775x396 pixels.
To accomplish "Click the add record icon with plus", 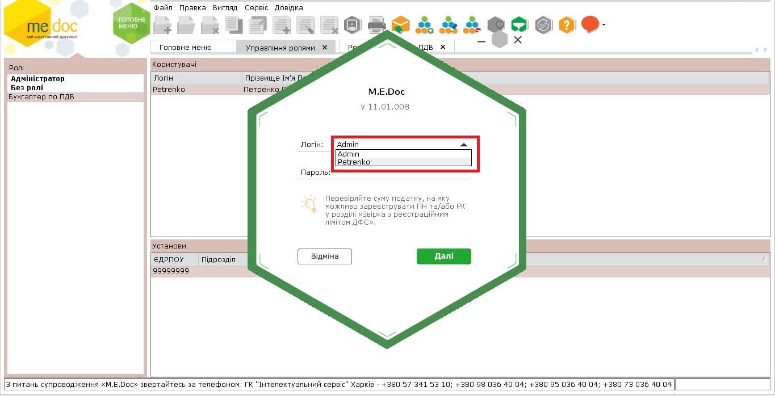I will click(282, 25).
